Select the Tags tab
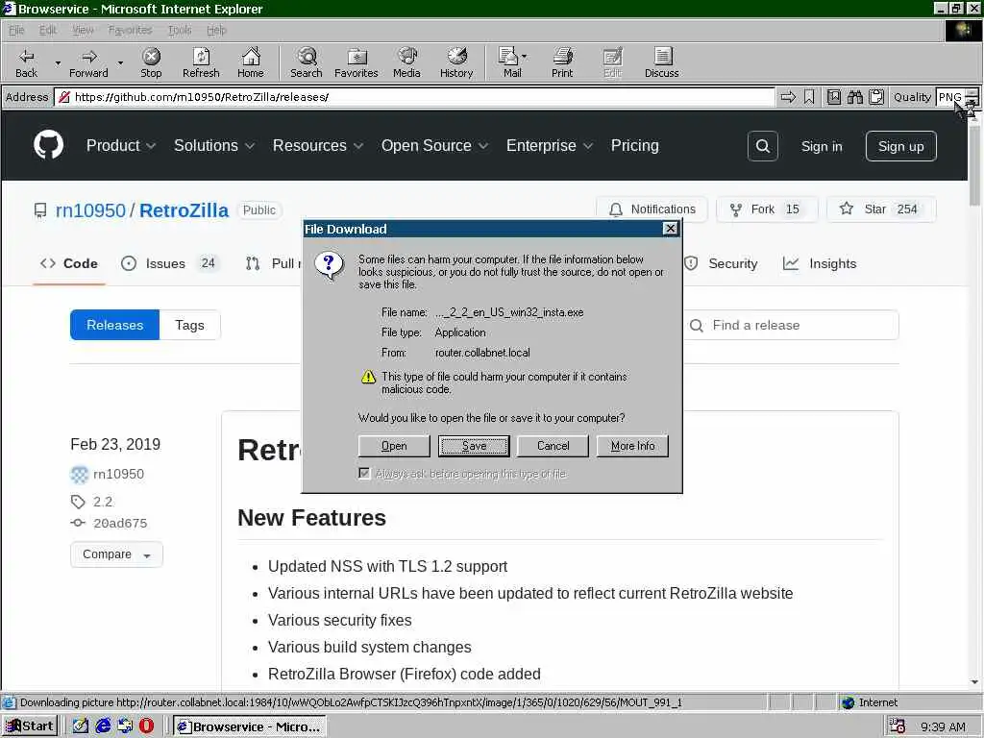Image resolution: width=984 pixels, height=738 pixels. coord(189,325)
